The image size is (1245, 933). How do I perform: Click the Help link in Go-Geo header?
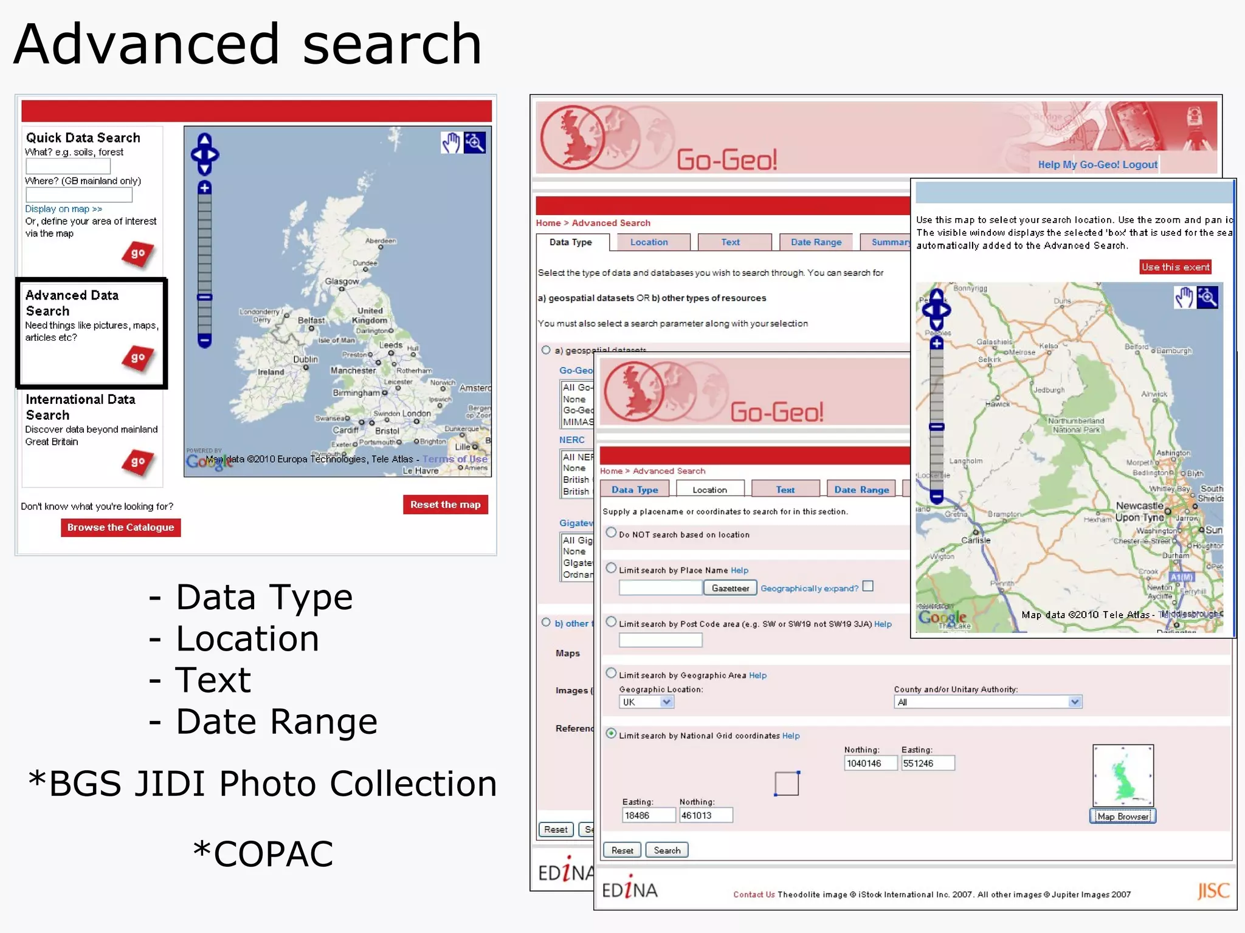point(1049,165)
